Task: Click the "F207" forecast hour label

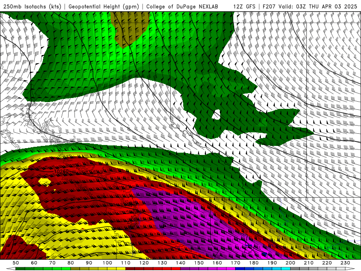Action: pos(269,7)
